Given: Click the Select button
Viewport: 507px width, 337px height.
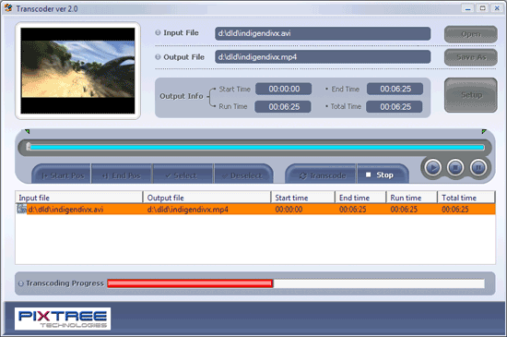Looking at the screenshot, I should pos(183,175).
